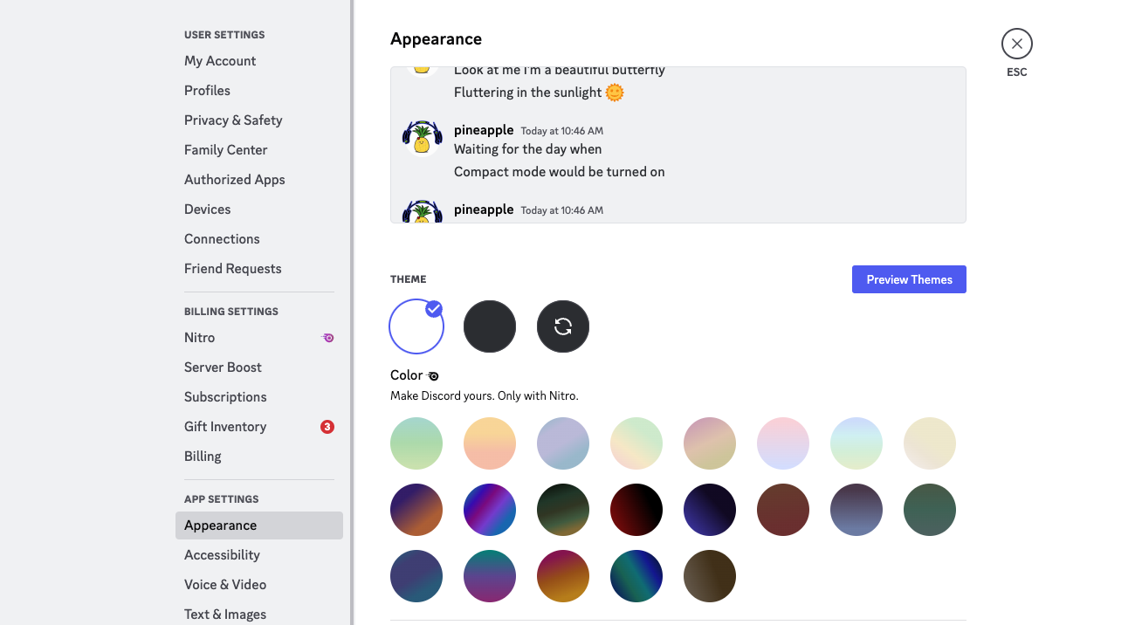
Task: Open My Account settings
Action: (x=259, y=61)
